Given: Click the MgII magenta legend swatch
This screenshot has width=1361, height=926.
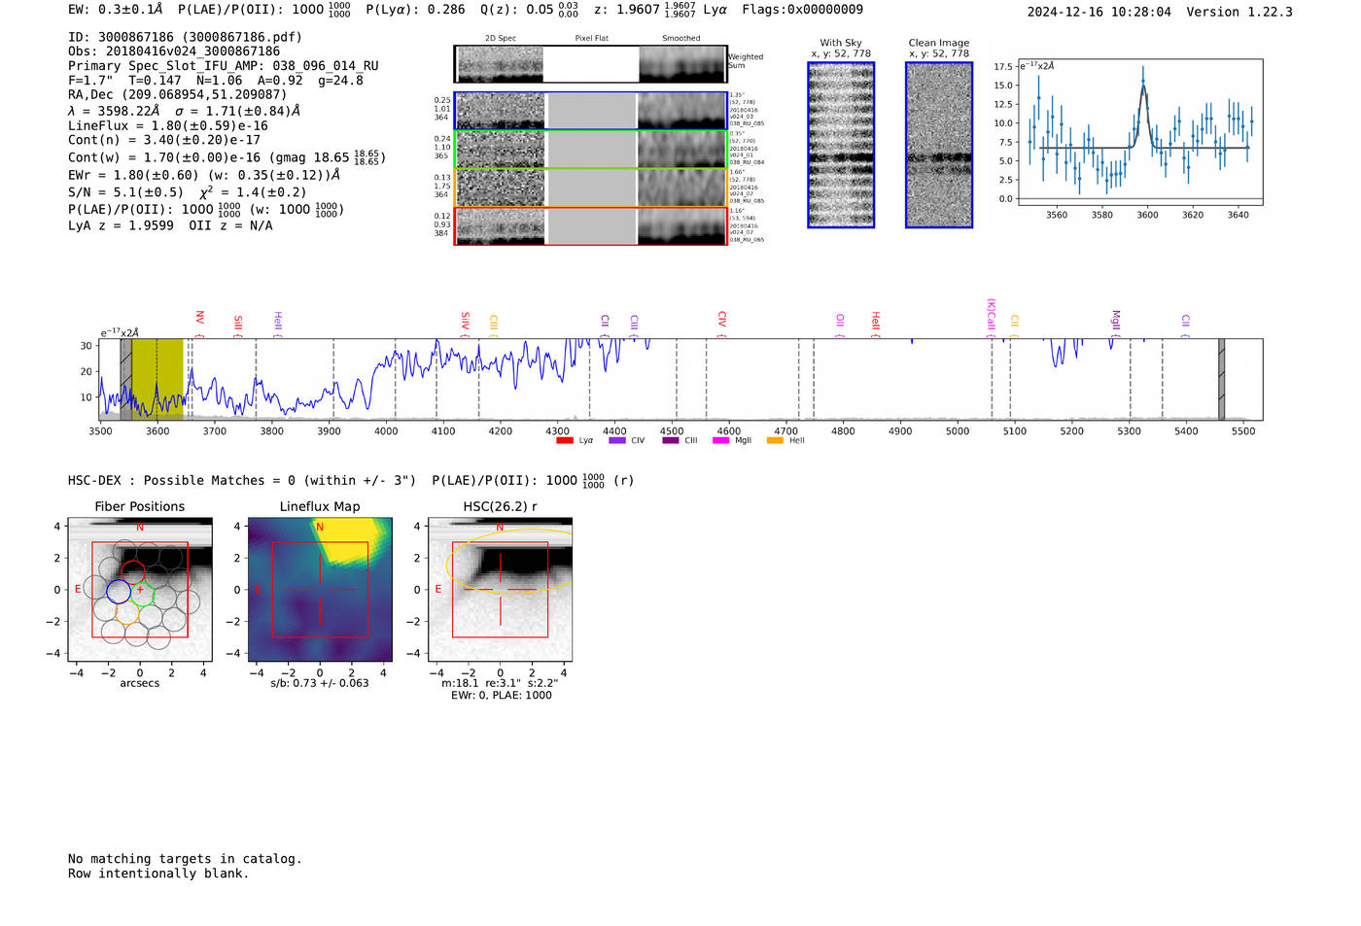Looking at the screenshot, I should pos(720,441).
